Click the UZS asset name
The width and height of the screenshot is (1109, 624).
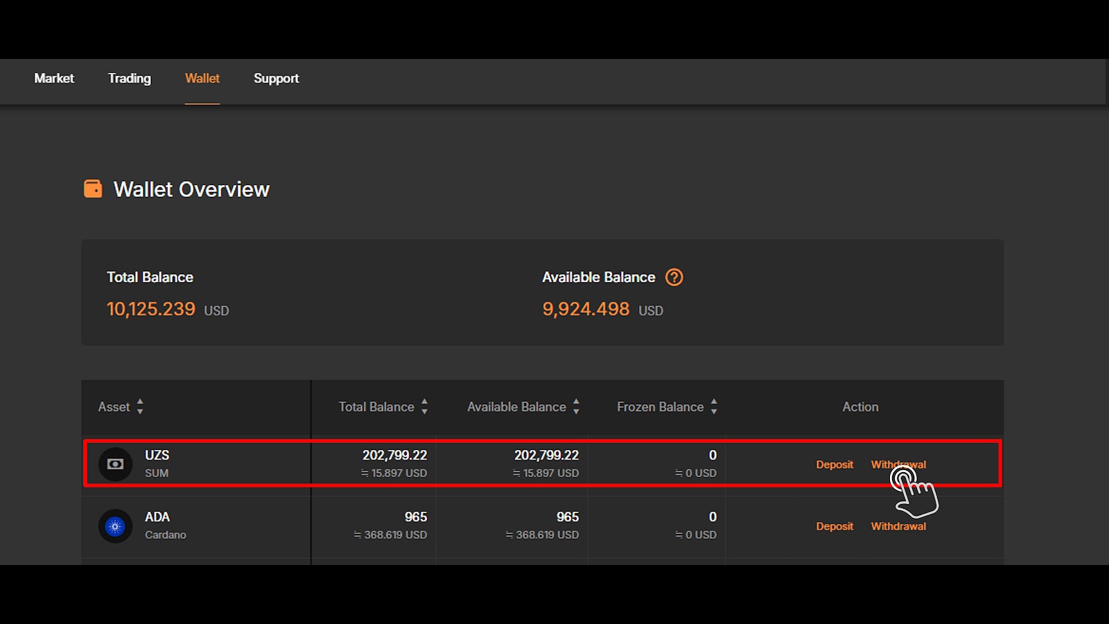[157, 455]
